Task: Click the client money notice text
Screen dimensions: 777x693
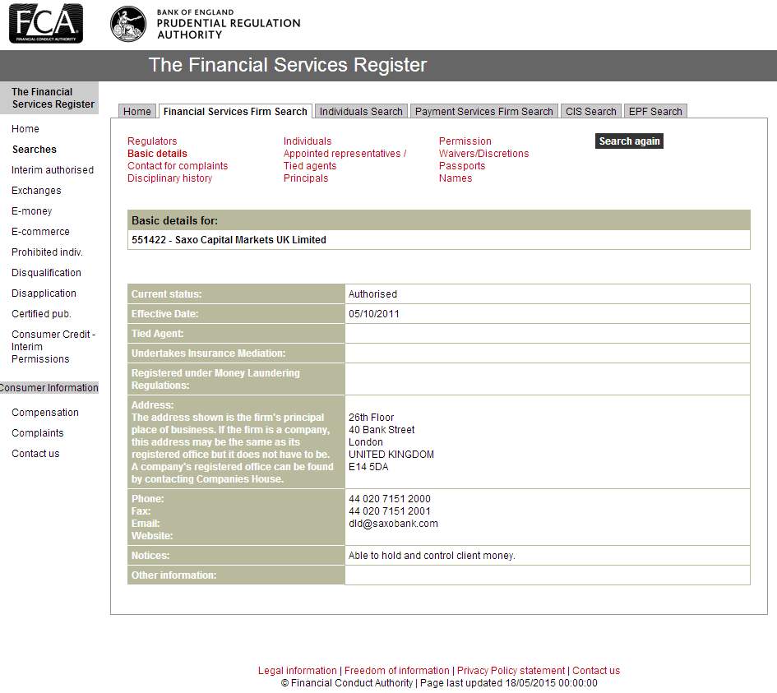Action: [x=432, y=556]
